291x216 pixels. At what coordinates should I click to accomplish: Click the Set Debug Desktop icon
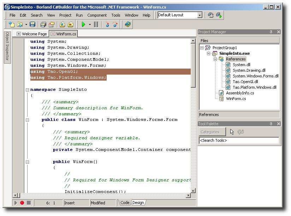[219, 15]
